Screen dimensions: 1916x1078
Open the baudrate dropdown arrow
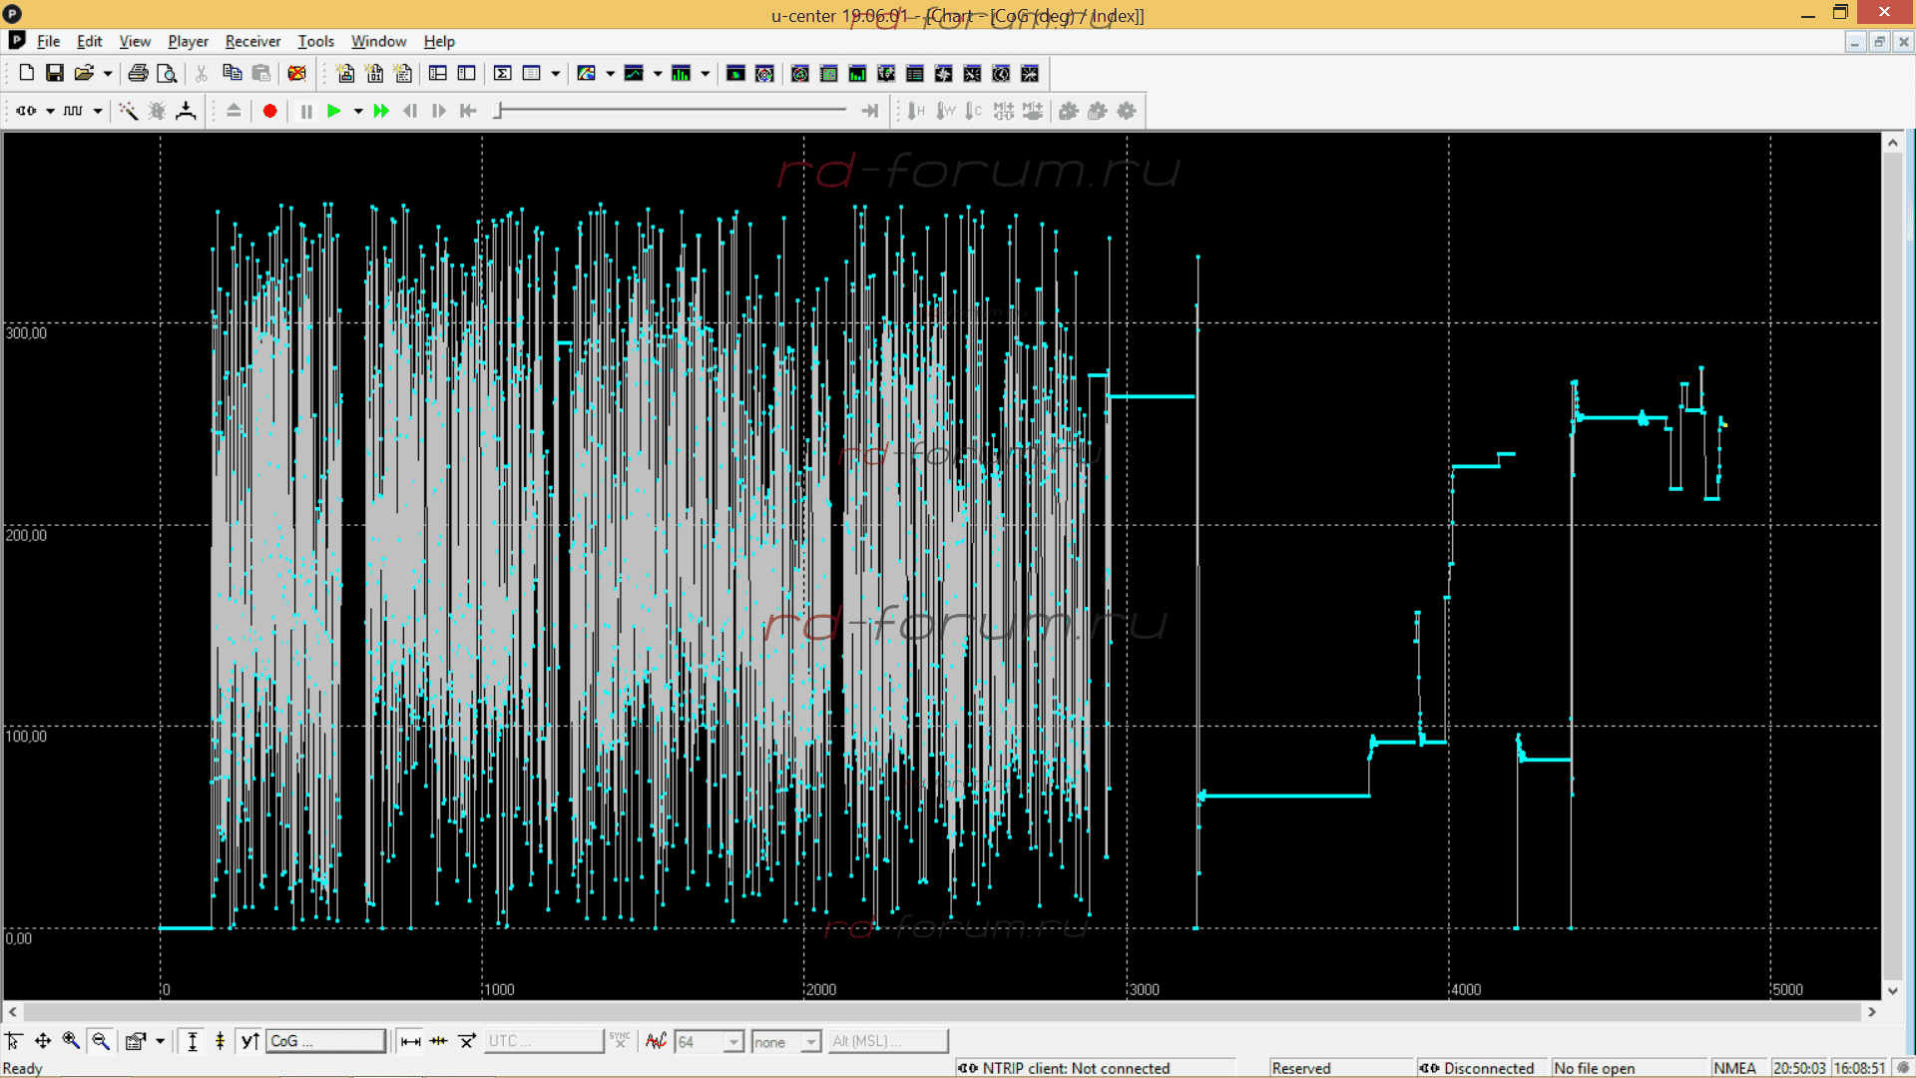(98, 111)
